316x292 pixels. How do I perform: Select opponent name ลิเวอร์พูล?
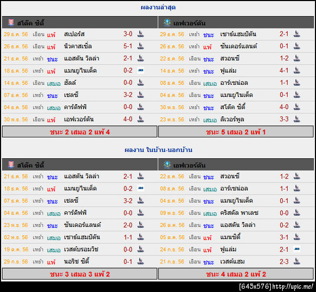point(232,119)
